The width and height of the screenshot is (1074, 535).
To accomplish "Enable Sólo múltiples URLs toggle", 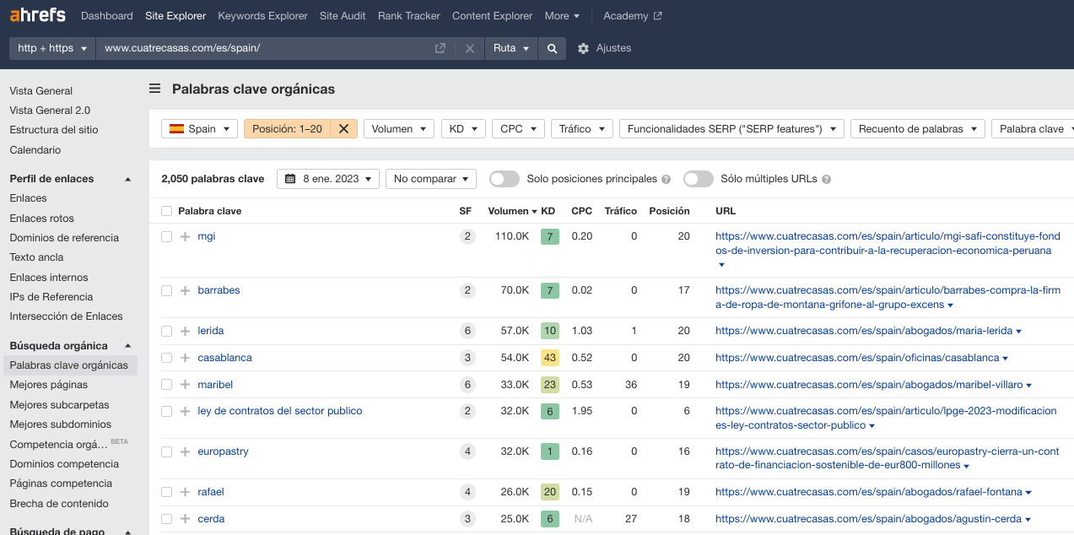I will 699,179.
